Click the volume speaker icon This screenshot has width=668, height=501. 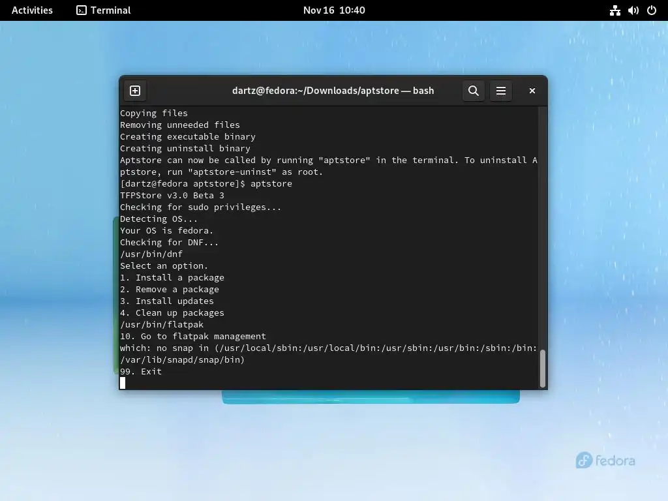[x=633, y=10]
